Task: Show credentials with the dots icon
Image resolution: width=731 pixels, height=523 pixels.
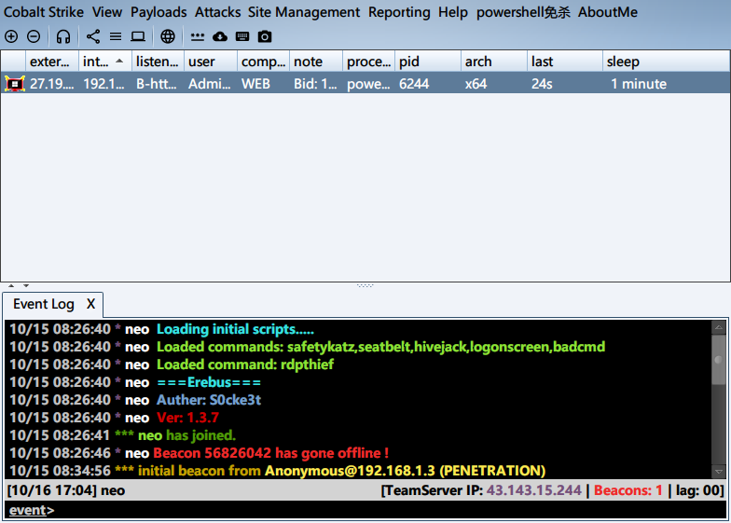Action: tap(198, 37)
